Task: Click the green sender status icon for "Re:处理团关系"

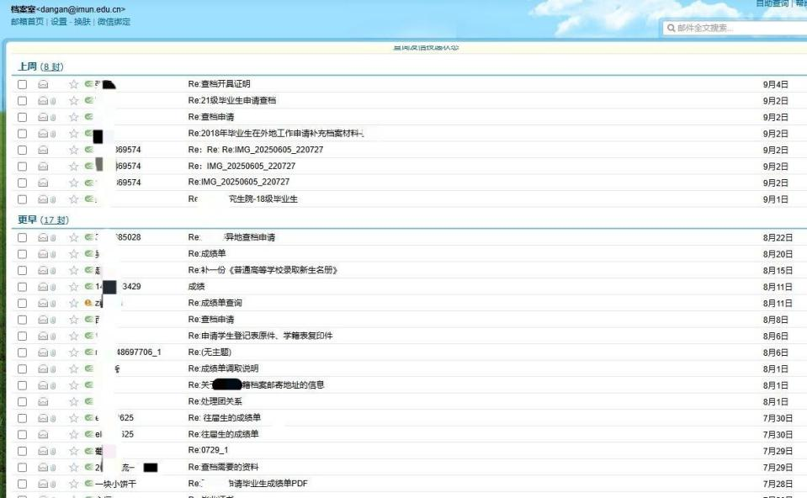Action: (x=88, y=401)
